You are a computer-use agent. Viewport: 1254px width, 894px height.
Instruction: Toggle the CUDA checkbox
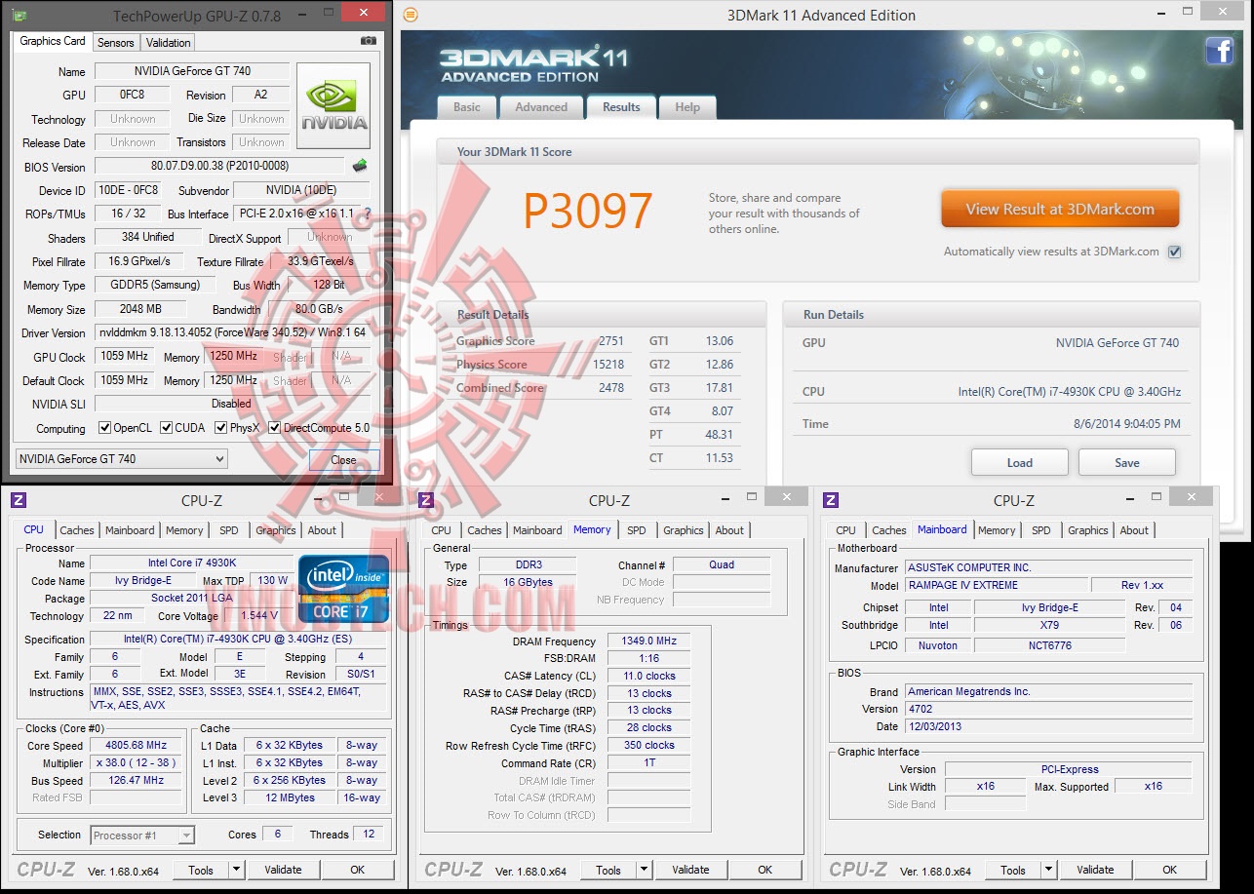[167, 428]
